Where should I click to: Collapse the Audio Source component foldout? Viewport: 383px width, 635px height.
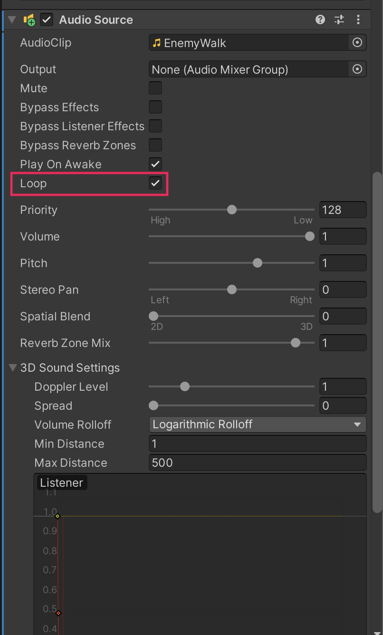coord(12,20)
